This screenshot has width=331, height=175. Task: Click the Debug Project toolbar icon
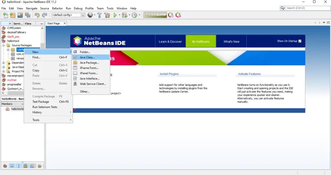tap(124, 15)
